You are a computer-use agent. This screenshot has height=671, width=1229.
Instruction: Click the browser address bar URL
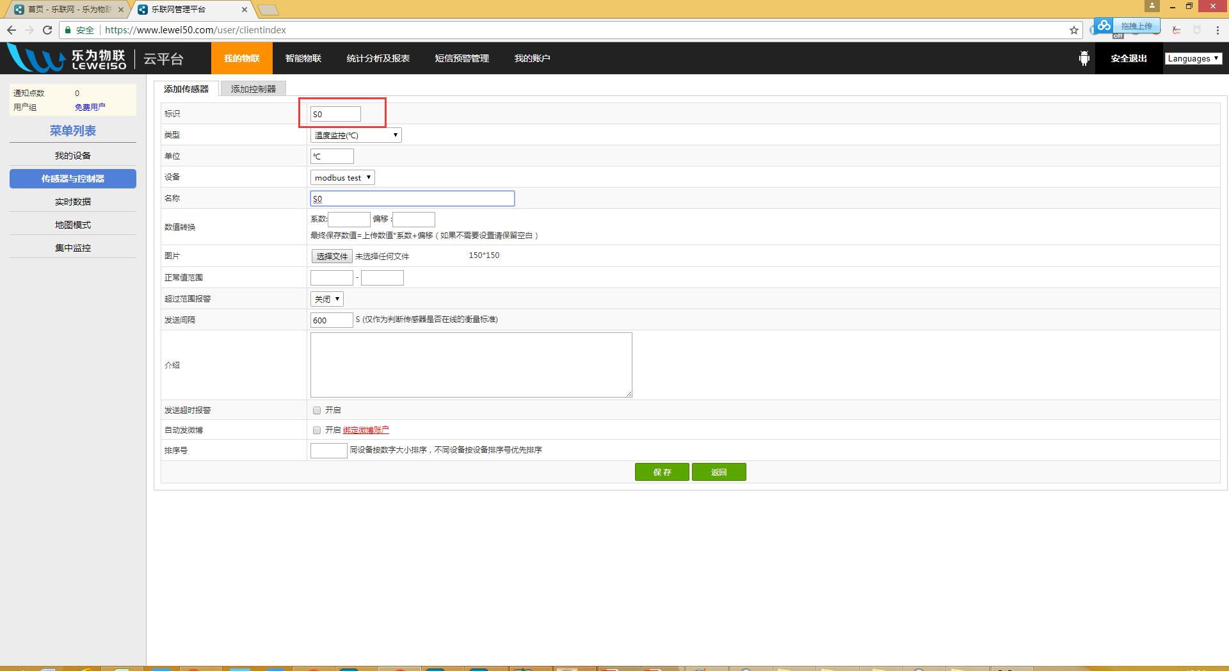(195, 30)
